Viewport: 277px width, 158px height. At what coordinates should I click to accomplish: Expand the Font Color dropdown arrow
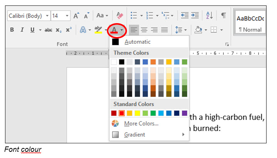point(122,30)
